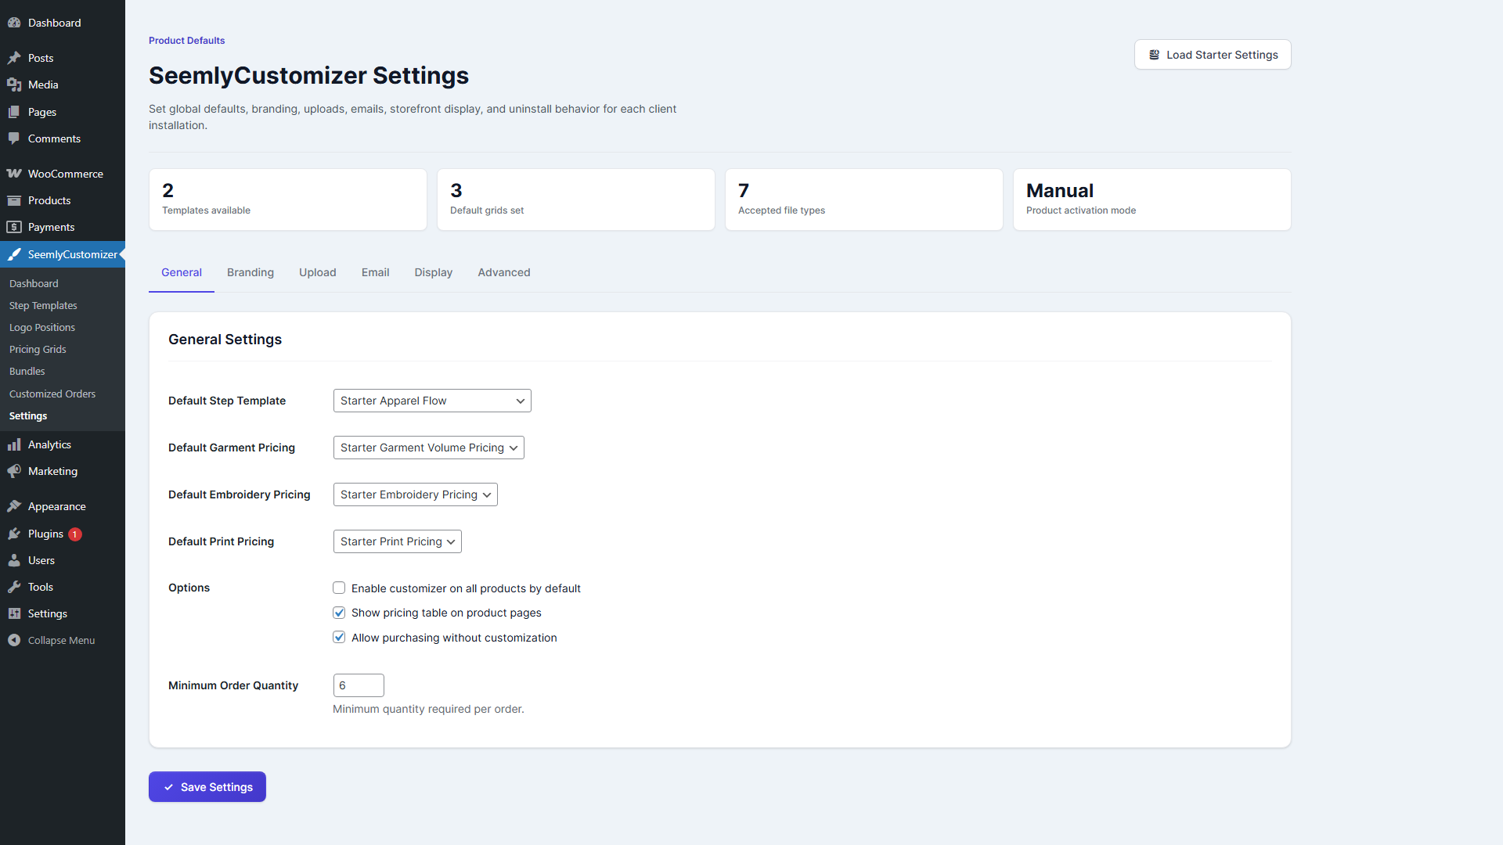
Task: Open Customized Orders submenu link
Action: click(52, 394)
